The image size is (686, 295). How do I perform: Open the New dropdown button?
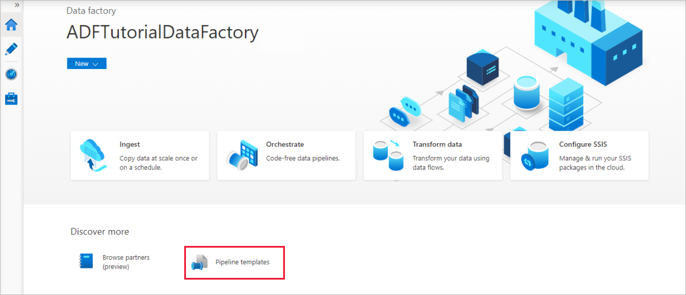pyautogui.click(x=86, y=63)
